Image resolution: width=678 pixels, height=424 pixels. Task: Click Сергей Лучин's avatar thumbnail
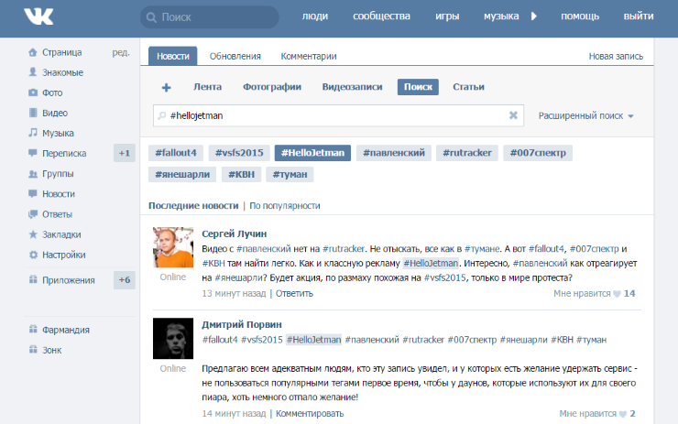[173, 247]
